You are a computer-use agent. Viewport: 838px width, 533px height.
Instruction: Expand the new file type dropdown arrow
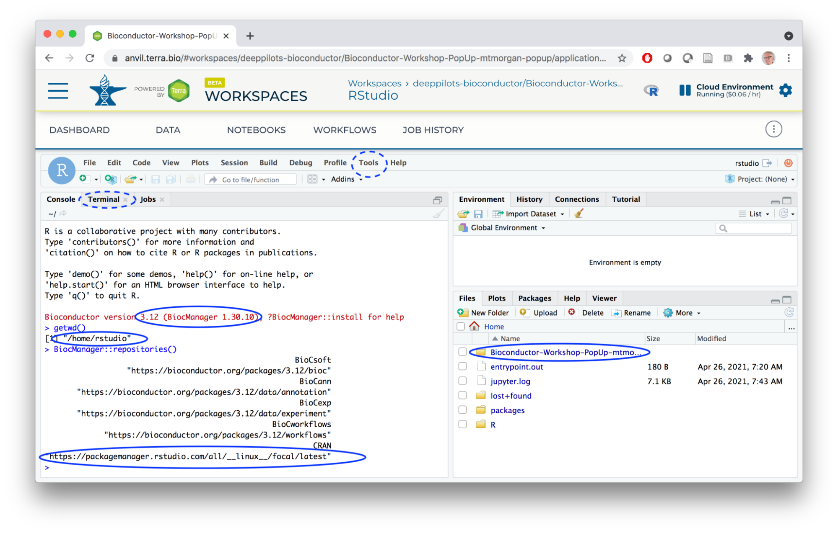(x=96, y=180)
